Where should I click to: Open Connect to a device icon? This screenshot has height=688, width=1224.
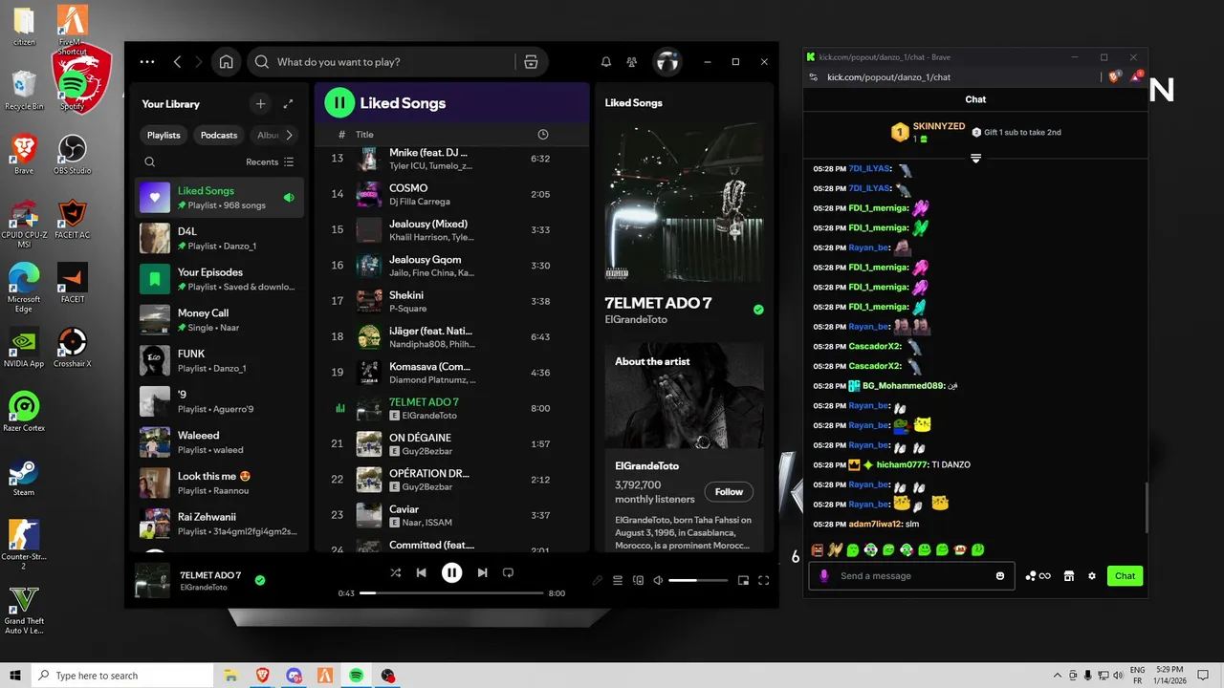tap(639, 580)
